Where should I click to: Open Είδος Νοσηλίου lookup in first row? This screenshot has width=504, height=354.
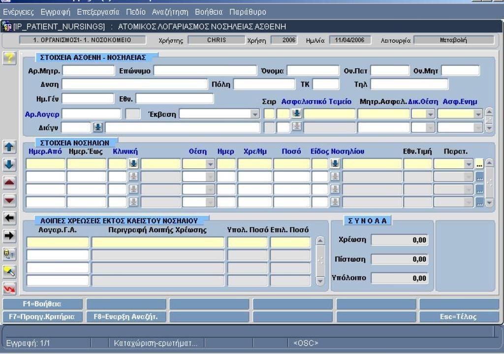coord(335,163)
